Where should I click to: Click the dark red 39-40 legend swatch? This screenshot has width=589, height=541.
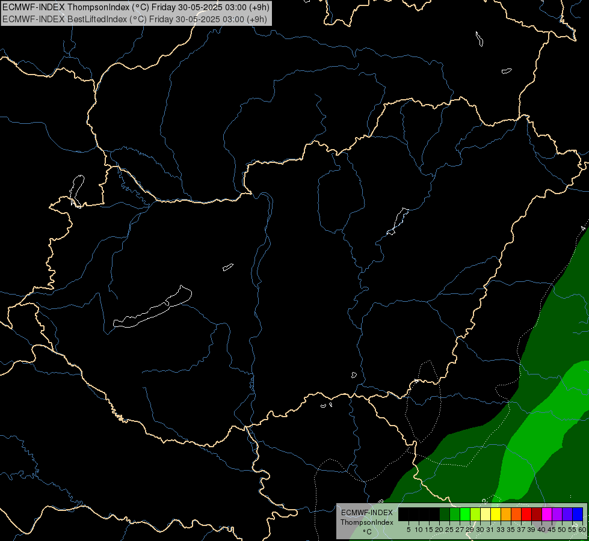537,514
